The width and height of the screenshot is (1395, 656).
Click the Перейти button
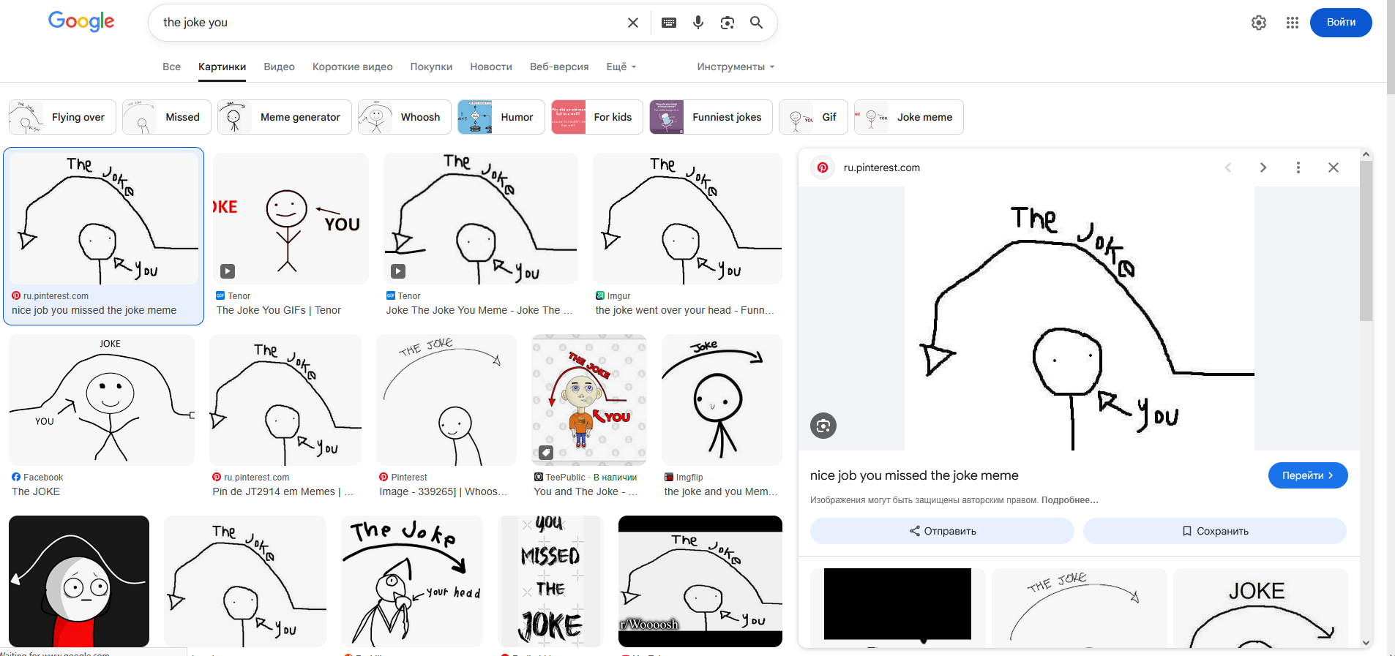point(1308,475)
